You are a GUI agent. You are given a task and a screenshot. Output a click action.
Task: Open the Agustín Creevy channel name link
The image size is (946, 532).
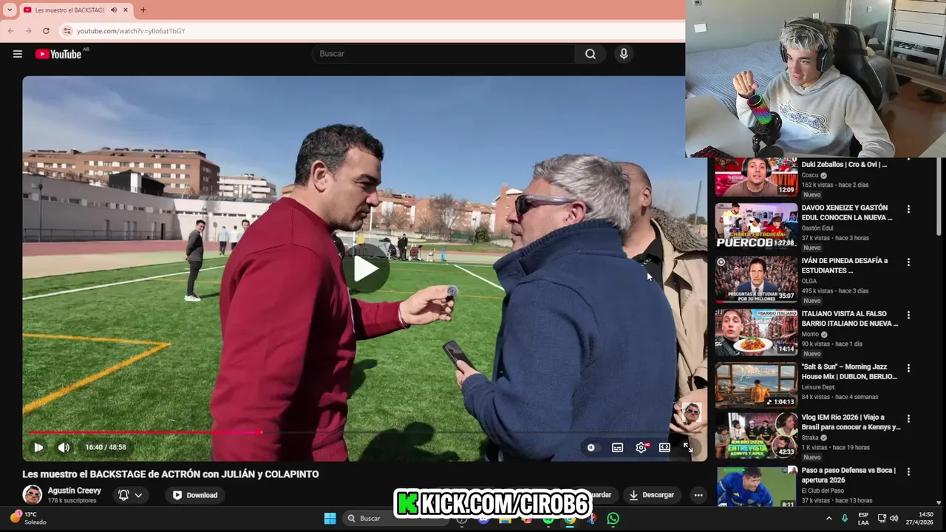[74, 491]
